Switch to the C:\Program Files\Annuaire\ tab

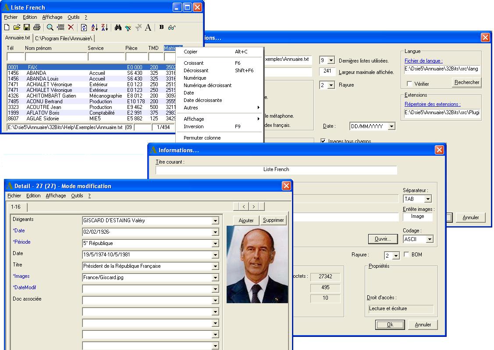tap(64, 38)
